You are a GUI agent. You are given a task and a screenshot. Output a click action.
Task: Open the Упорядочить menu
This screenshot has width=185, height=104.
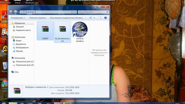(x=18, y=18)
